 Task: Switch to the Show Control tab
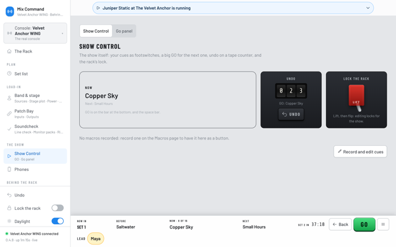[x=96, y=31]
